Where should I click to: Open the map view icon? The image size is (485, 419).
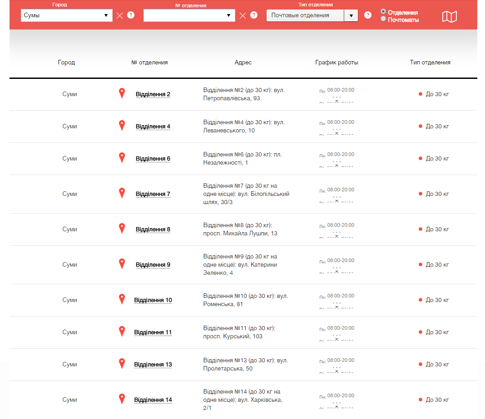449,17
